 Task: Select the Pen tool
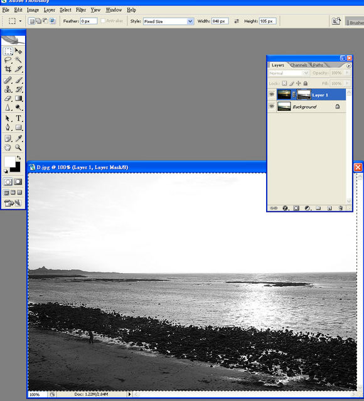coord(8,127)
